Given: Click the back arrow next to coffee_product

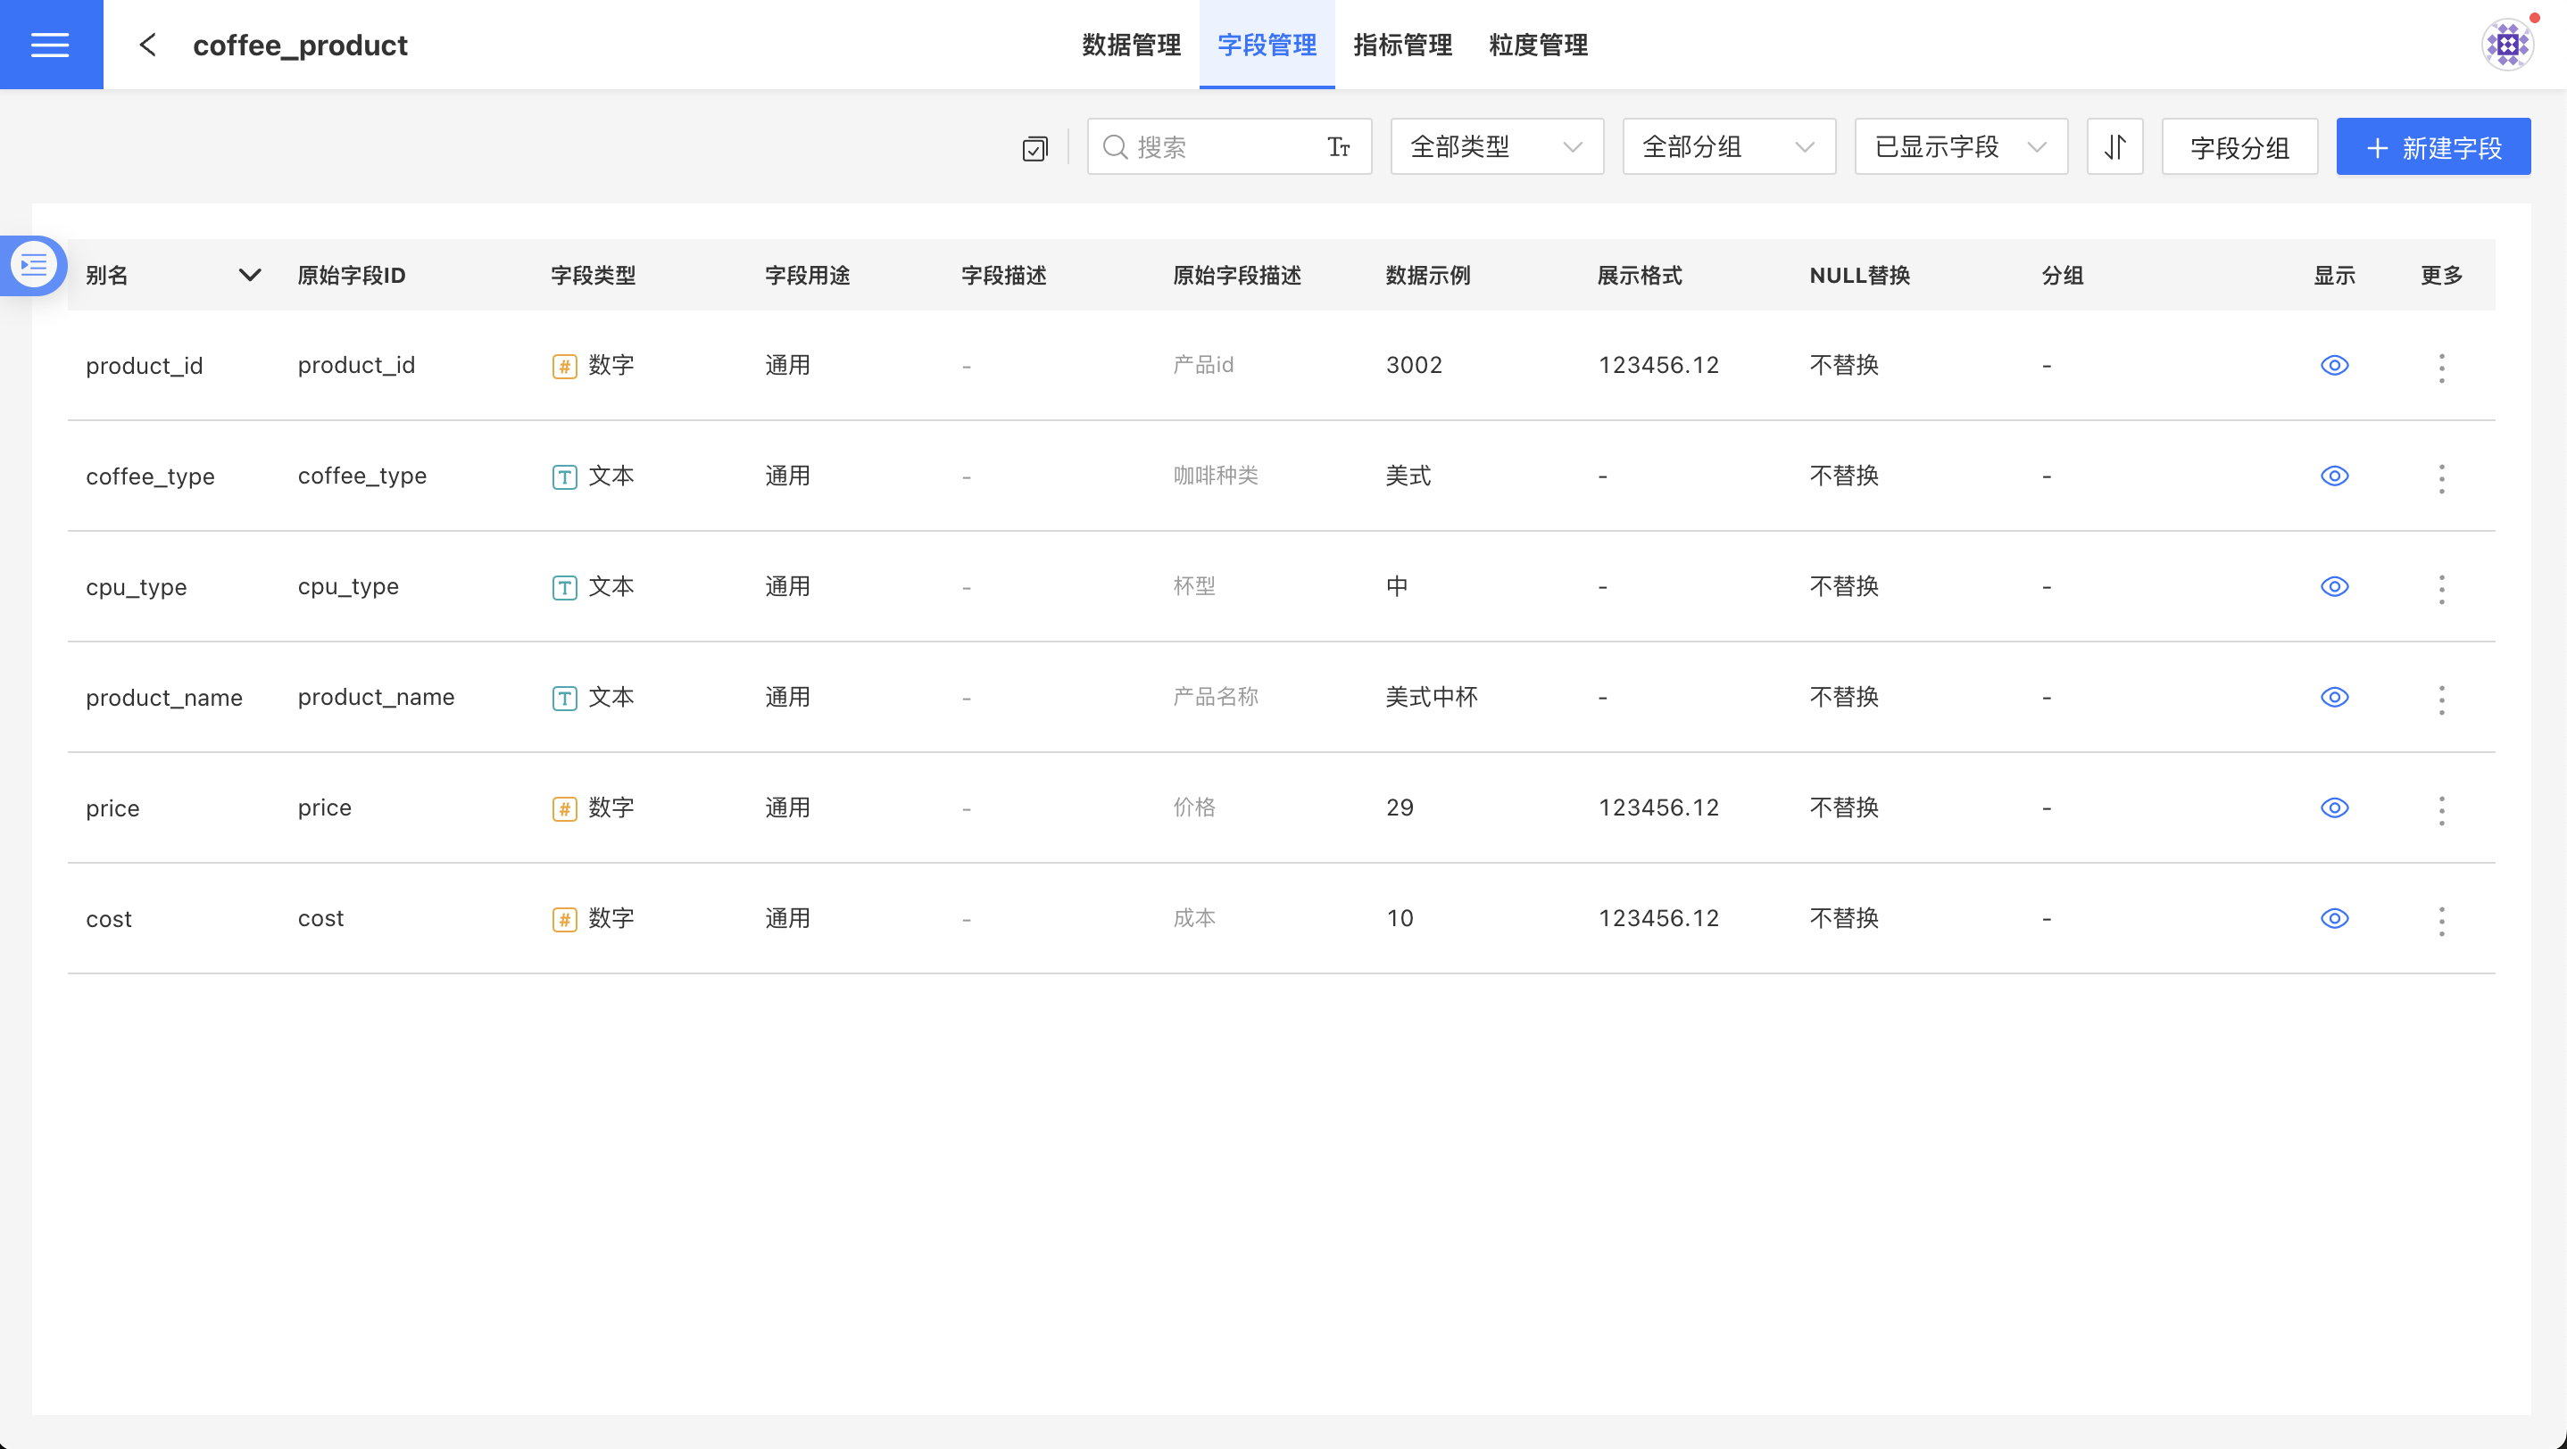Looking at the screenshot, I should point(147,45).
